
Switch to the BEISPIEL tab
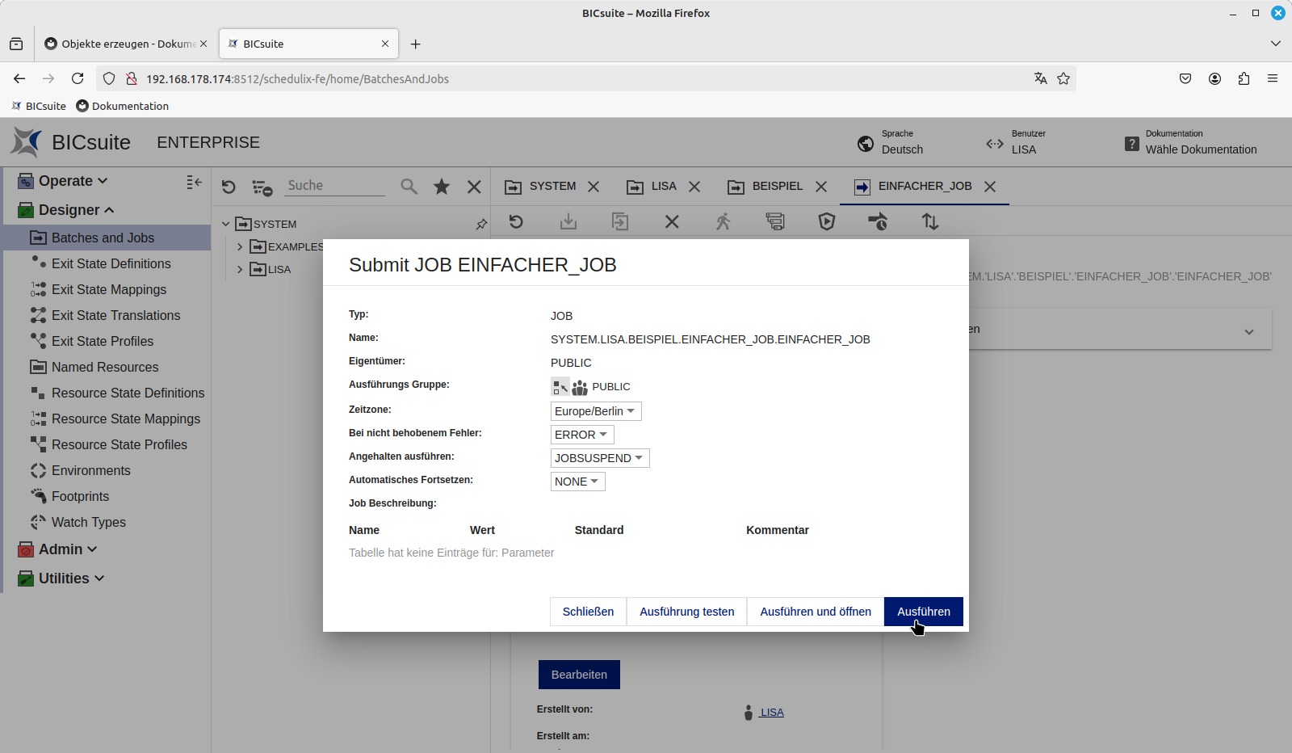(777, 186)
